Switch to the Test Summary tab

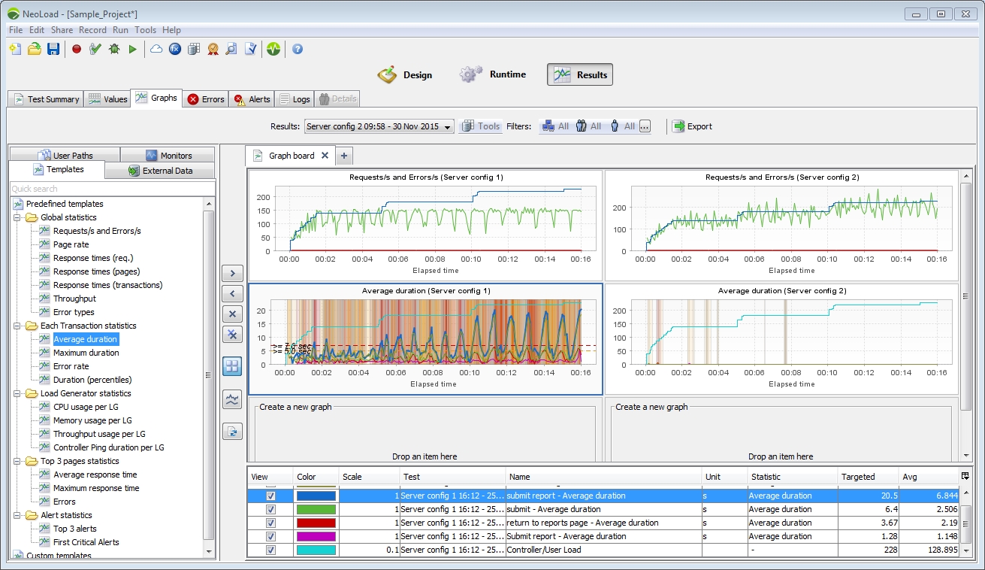[45, 99]
